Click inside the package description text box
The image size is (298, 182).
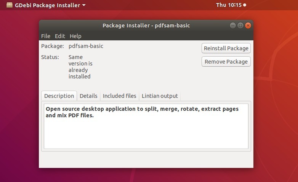pos(146,126)
